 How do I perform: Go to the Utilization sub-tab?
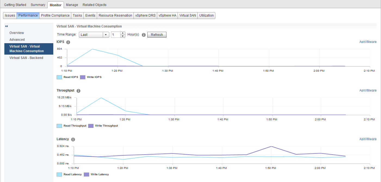pos(206,15)
